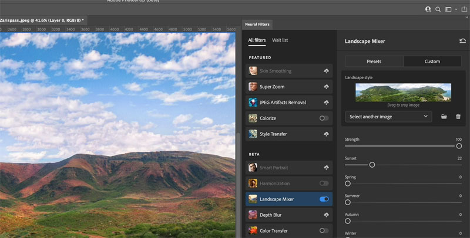Image resolution: width=470 pixels, height=238 pixels.
Task: Click the Super Zoom filter thumbnail icon
Action: click(253, 87)
